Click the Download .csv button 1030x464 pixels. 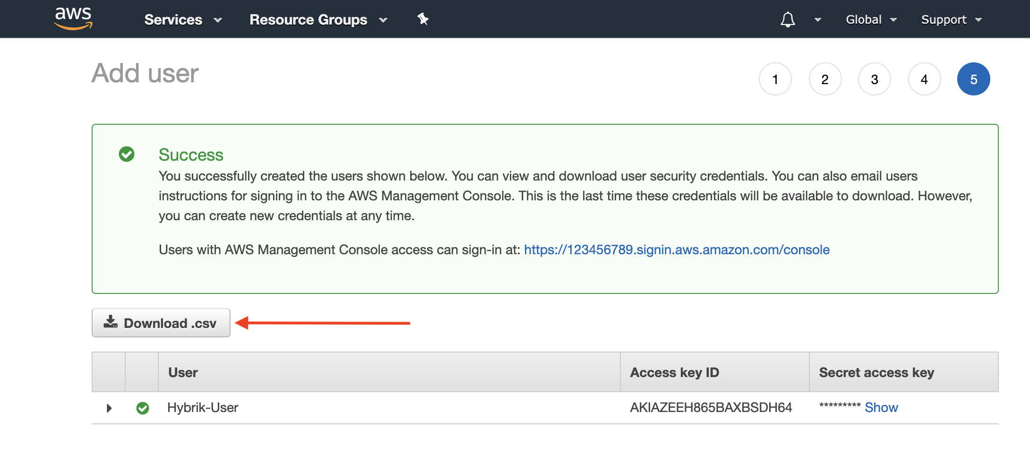click(161, 323)
